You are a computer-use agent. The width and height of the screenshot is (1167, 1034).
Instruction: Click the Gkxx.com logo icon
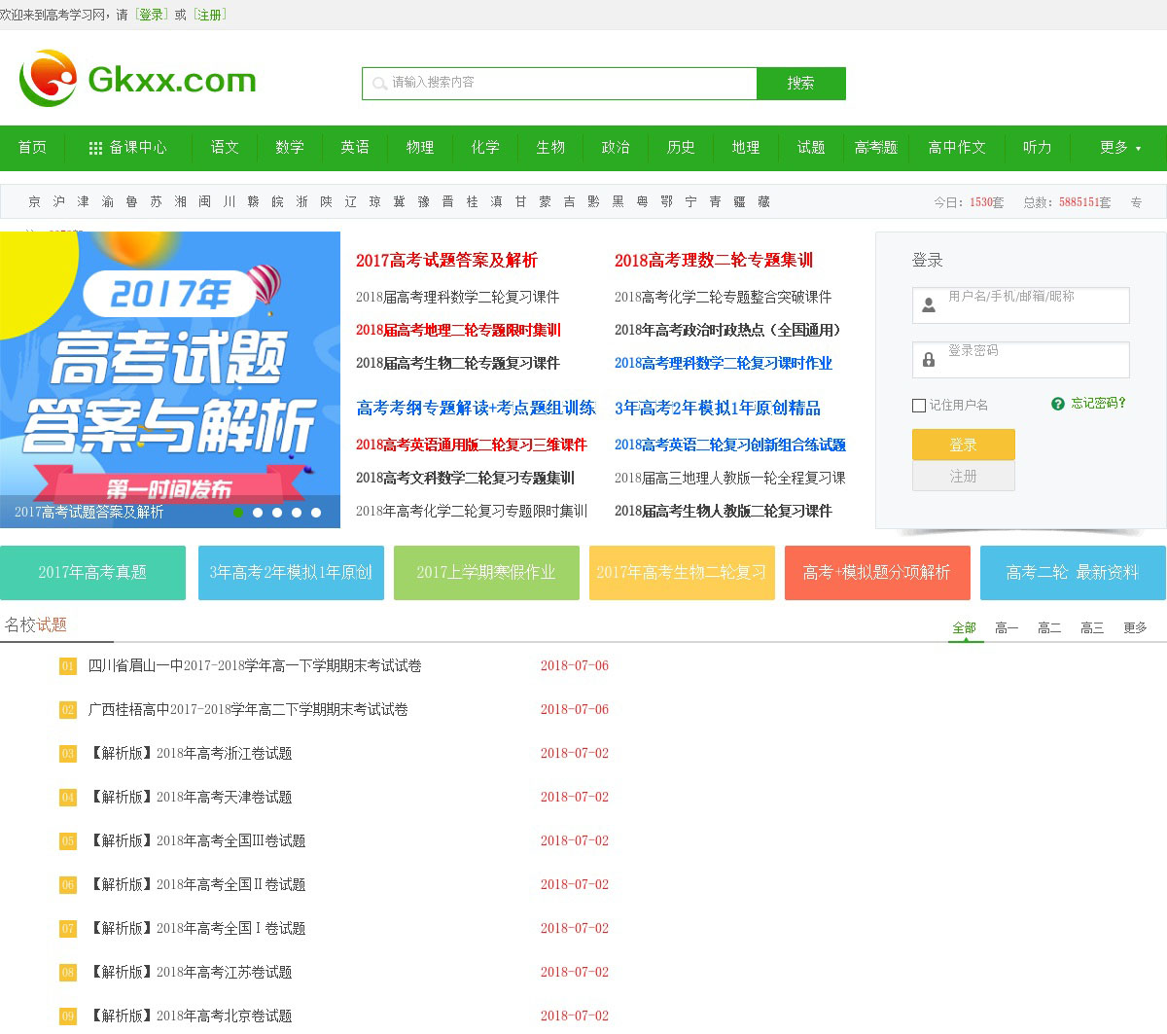pyautogui.click(x=48, y=79)
